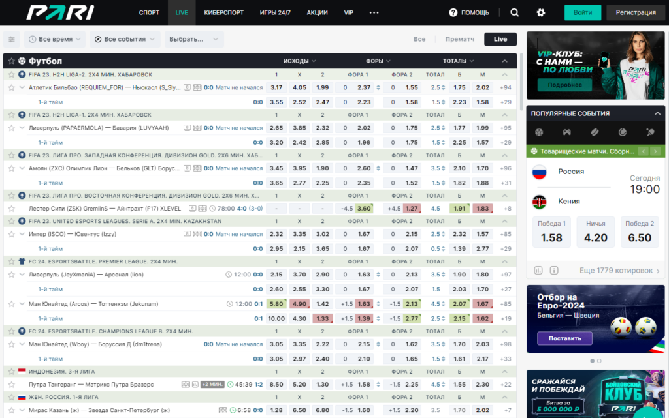Bet on Ничья odds 4.20

click(596, 232)
